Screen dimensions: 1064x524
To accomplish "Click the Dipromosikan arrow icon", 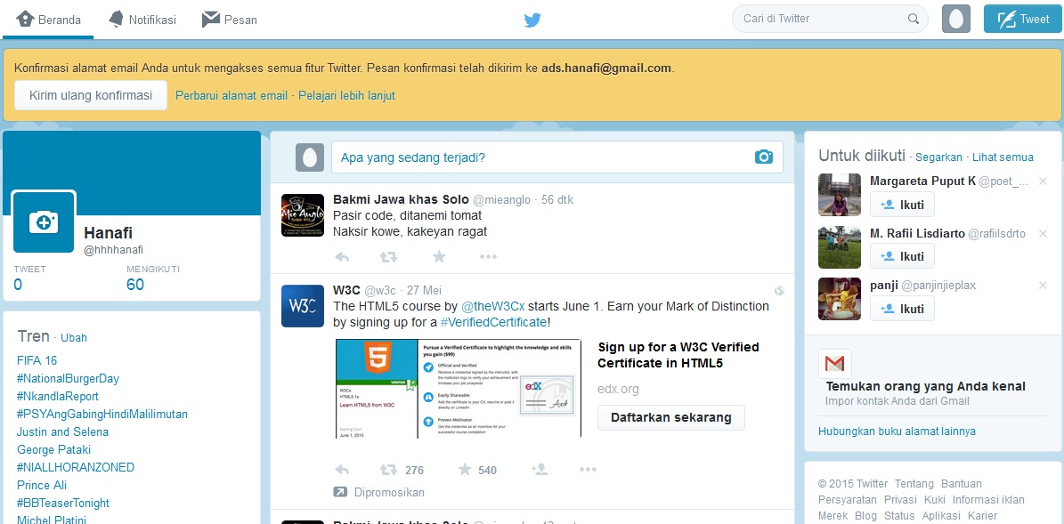I will [x=341, y=492].
